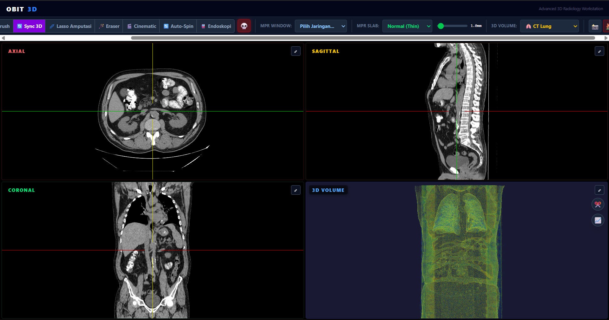Click the horizontal toolbar scrollbar thumb
Image resolution: width=609 pixels, height=320 pixels.
coord(363,38)
